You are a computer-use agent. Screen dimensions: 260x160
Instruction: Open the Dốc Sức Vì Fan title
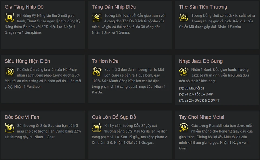[x=22, y=117]
